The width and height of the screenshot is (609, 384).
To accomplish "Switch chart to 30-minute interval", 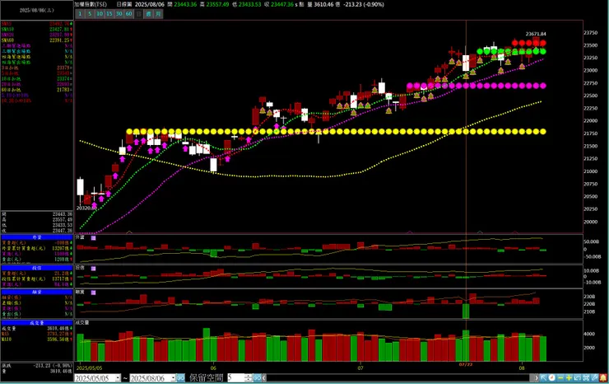I will (x=119, y=14).
